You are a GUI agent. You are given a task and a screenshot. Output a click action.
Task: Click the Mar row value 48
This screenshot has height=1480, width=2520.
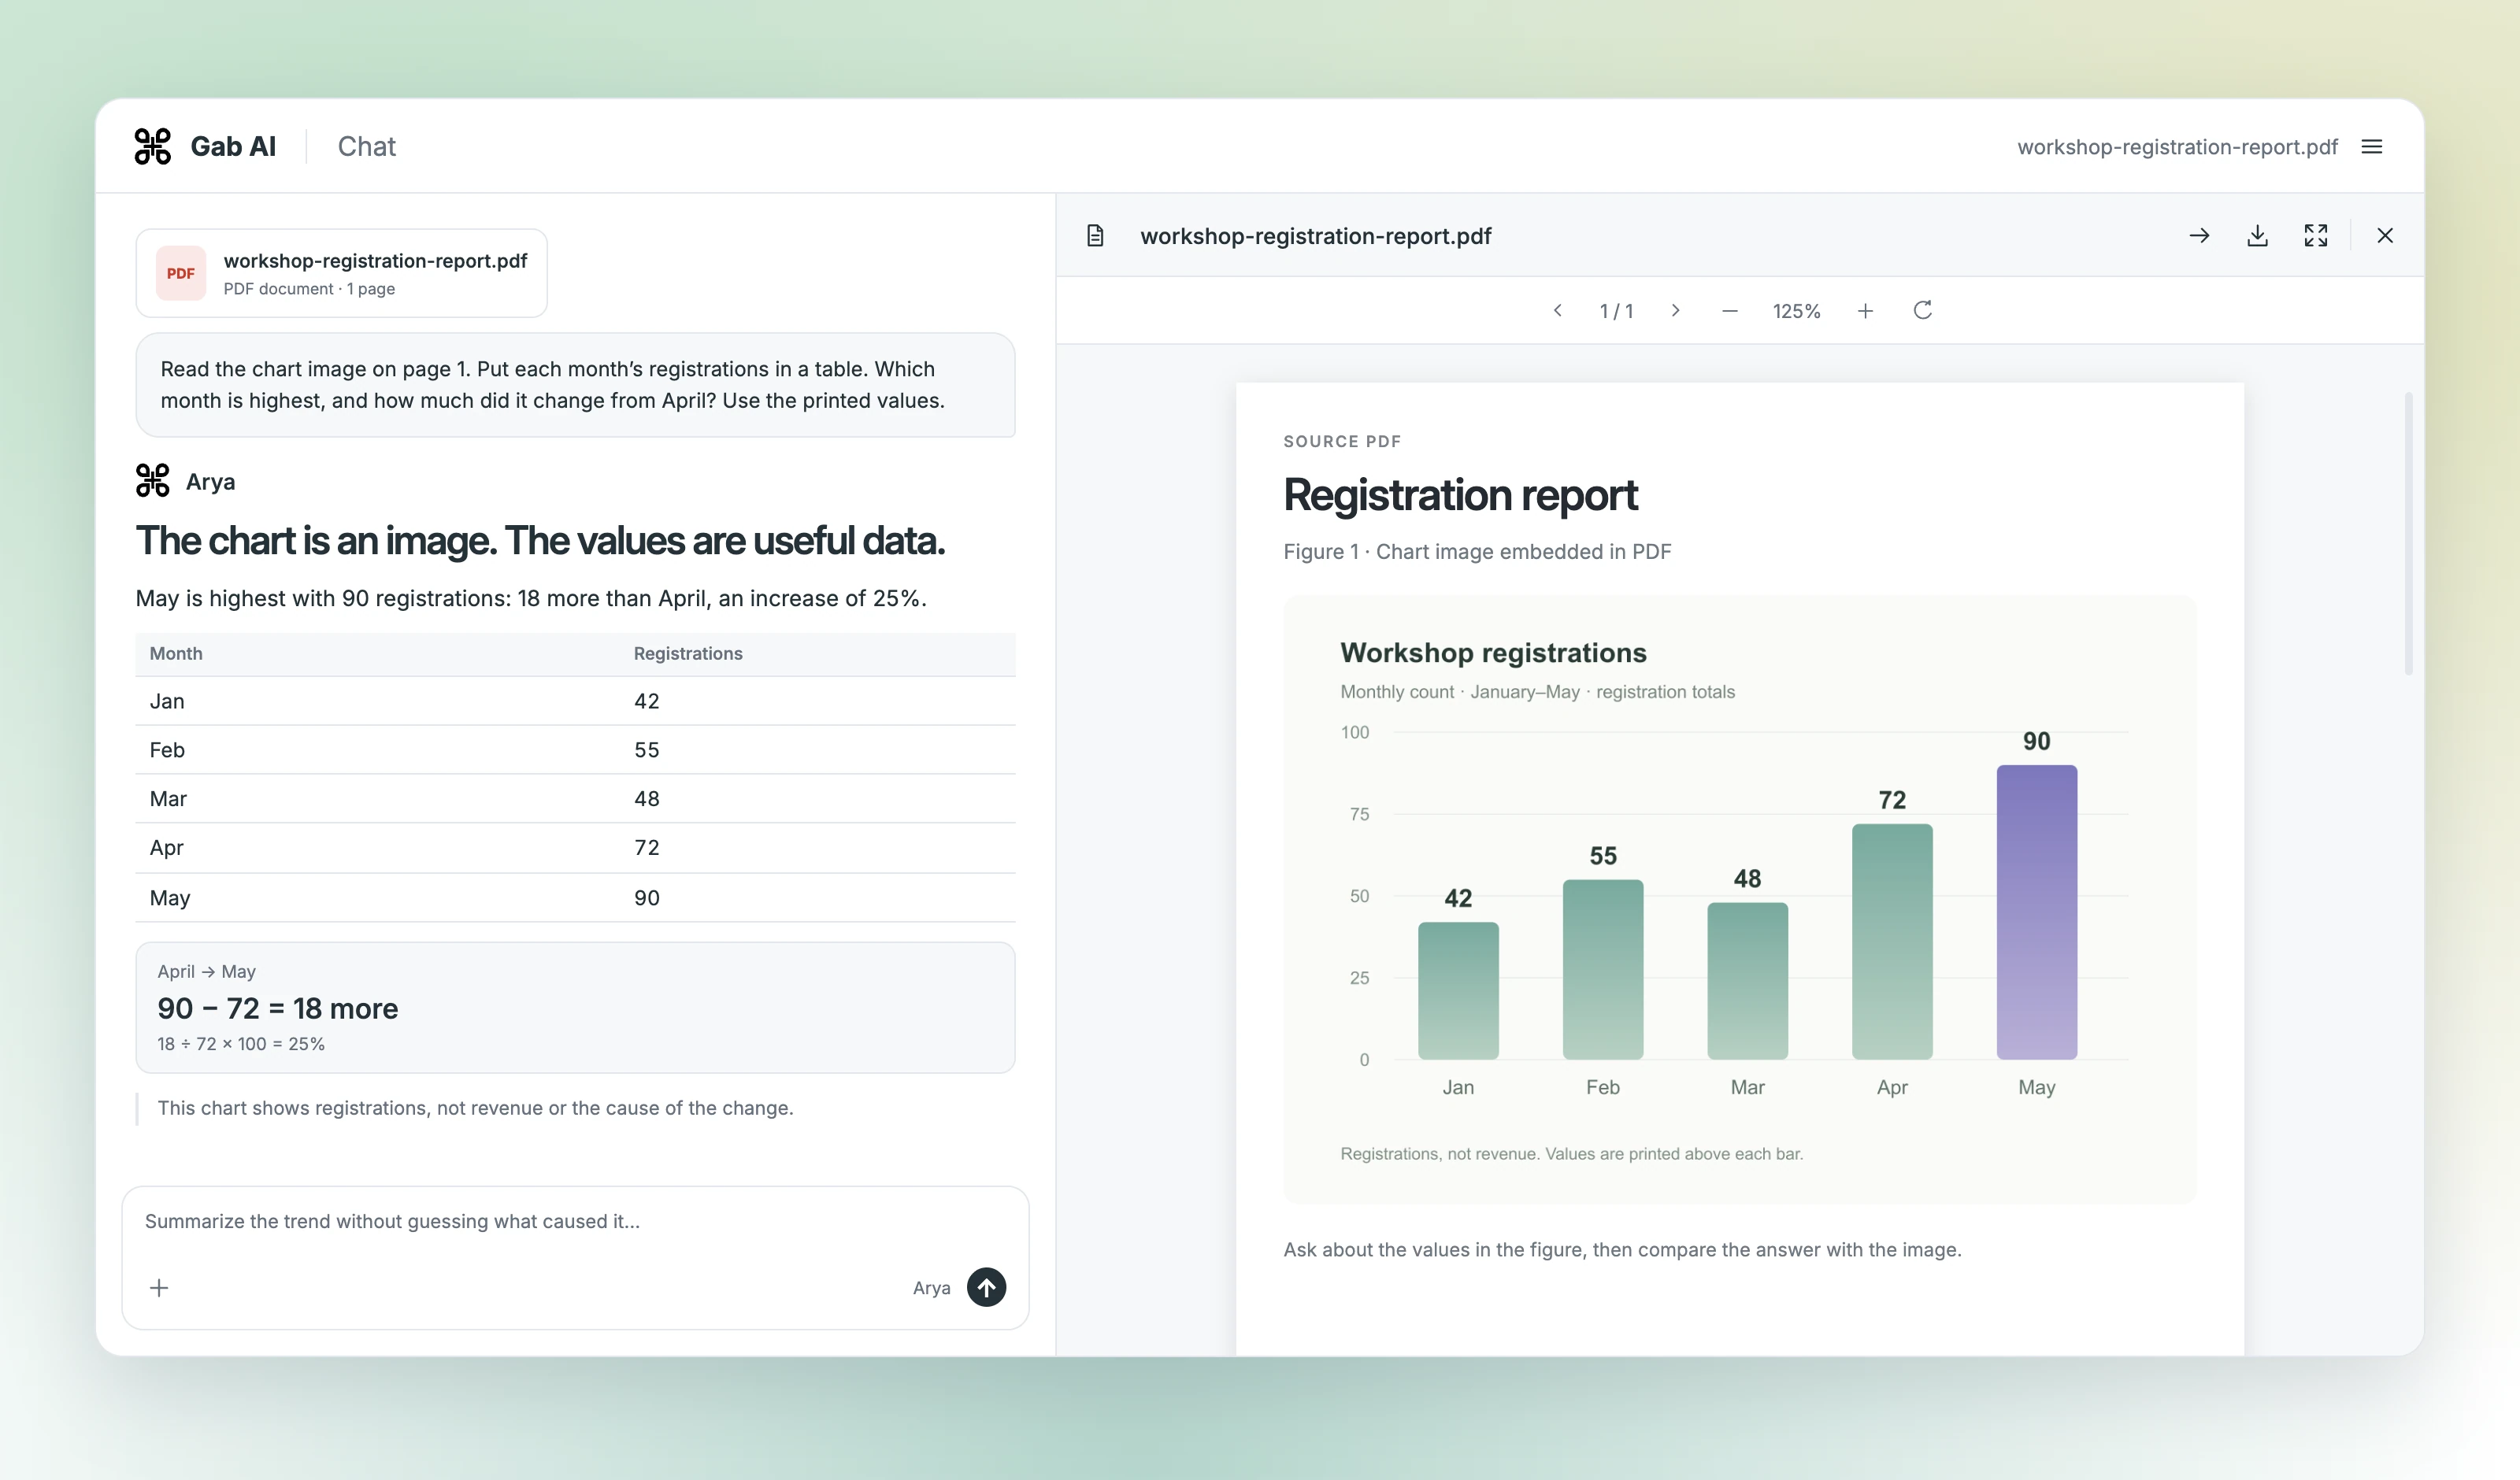pyautogui.click(x=647, y=800)
